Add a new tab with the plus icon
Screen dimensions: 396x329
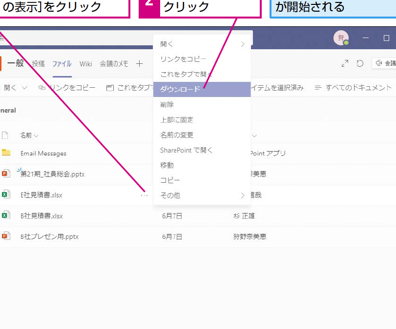(x=139, y=63)
